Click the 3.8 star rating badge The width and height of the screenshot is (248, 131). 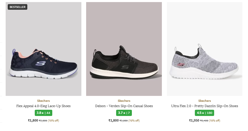click(43, 113)
